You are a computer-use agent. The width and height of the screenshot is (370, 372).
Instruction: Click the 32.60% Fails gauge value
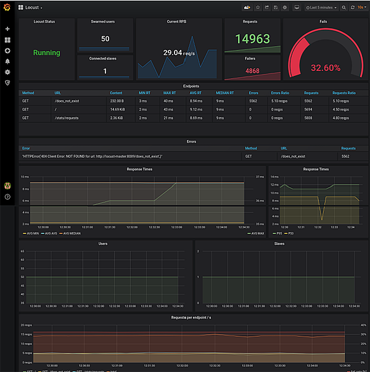[326, 68]
